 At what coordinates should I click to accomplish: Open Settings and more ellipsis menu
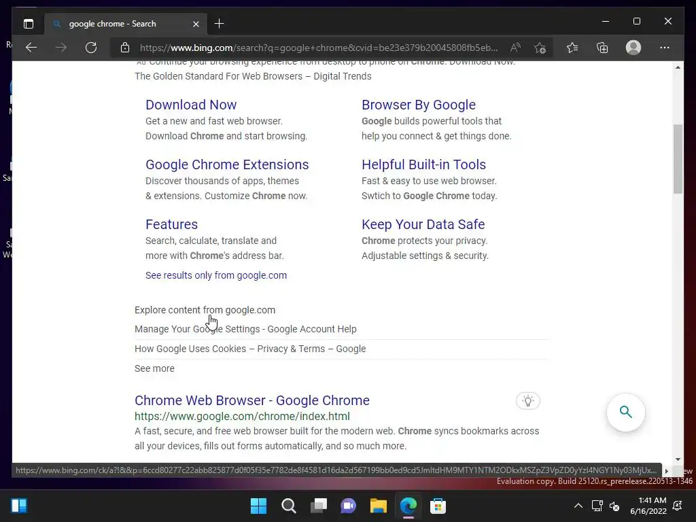pyautogui.click(x=665, y=48)
